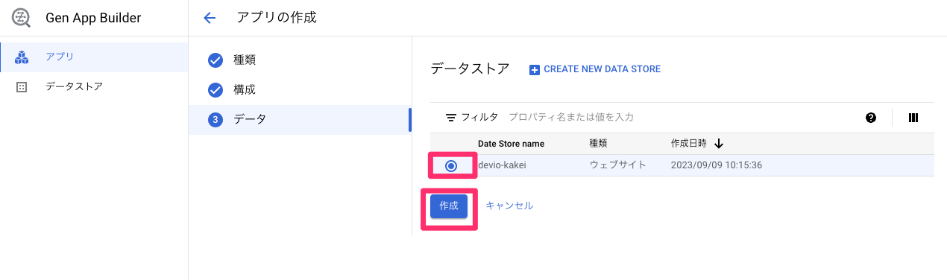Click the Date Store name column header

click(511, 143)
